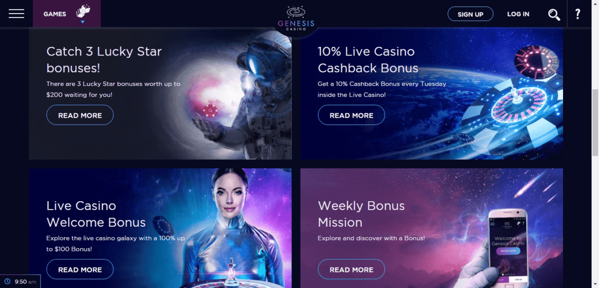The width and height of the screenshot is (599, 288).
Task: Click the Genesis Casino logo
Action: click(x=297, y=19)
